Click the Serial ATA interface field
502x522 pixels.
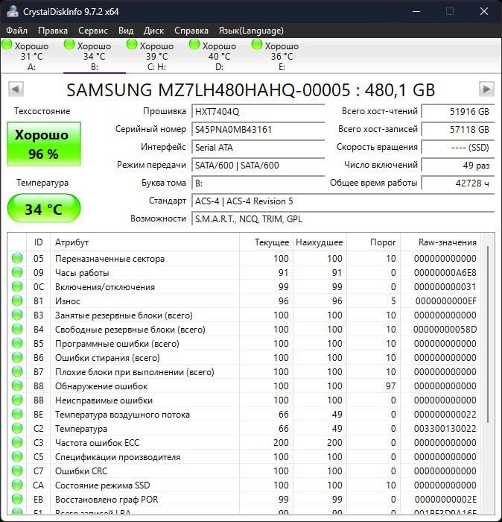pyautogui.click(x=258, y=147)
